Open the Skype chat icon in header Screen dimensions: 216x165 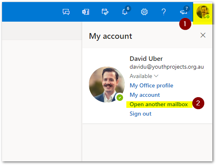66,12
